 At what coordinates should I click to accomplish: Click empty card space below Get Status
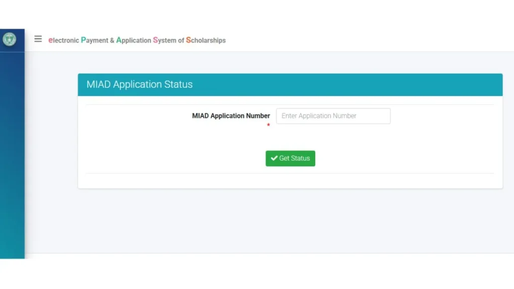pos(290,181)
